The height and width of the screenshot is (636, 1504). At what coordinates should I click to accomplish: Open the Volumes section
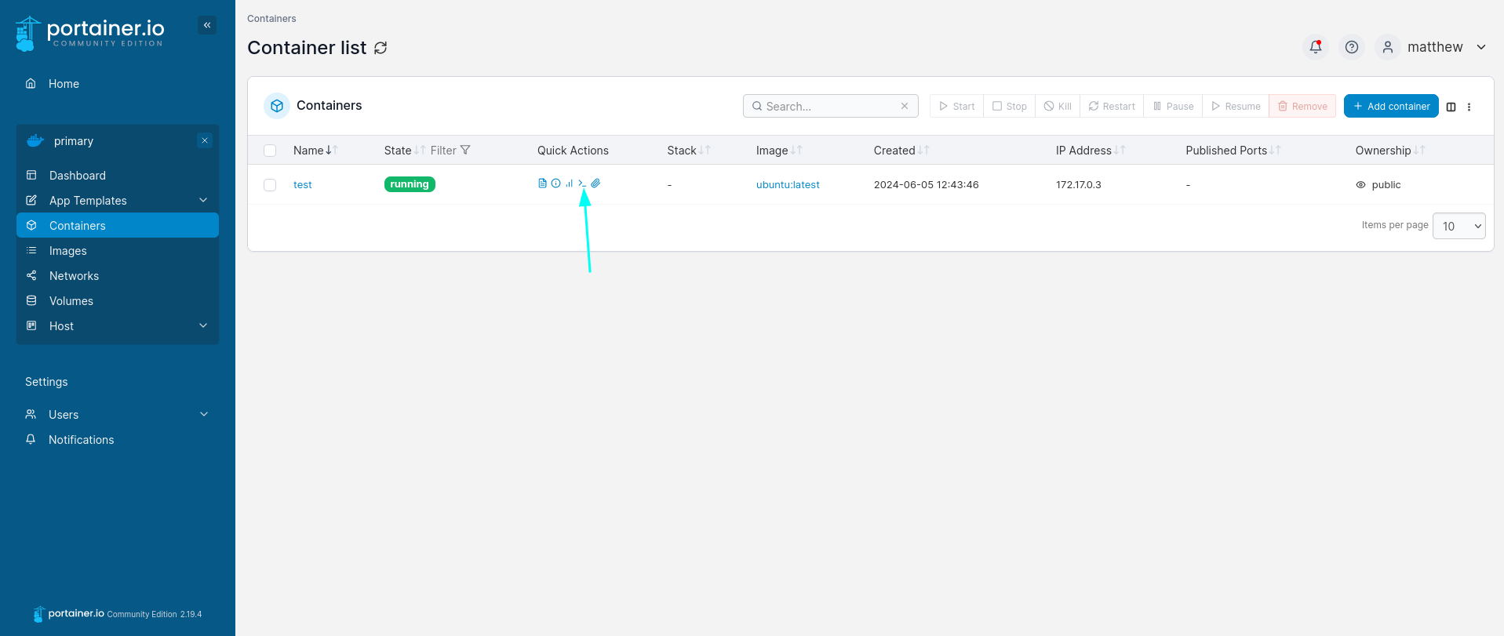coord(71,301)
